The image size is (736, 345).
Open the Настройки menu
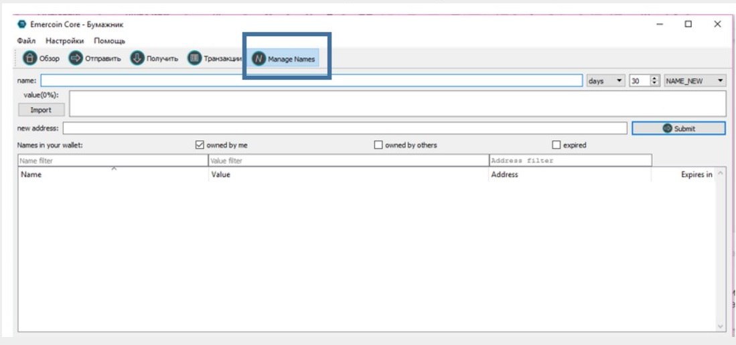pos(65,41)
